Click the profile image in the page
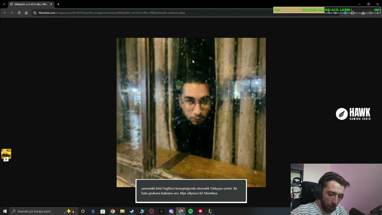Viewport: 382px width, 215px height. pos(191,112)
